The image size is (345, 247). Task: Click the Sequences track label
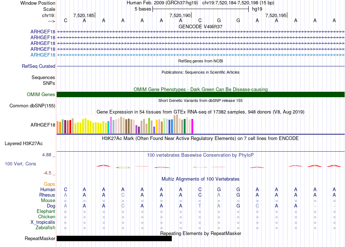(x=43, y=77)
